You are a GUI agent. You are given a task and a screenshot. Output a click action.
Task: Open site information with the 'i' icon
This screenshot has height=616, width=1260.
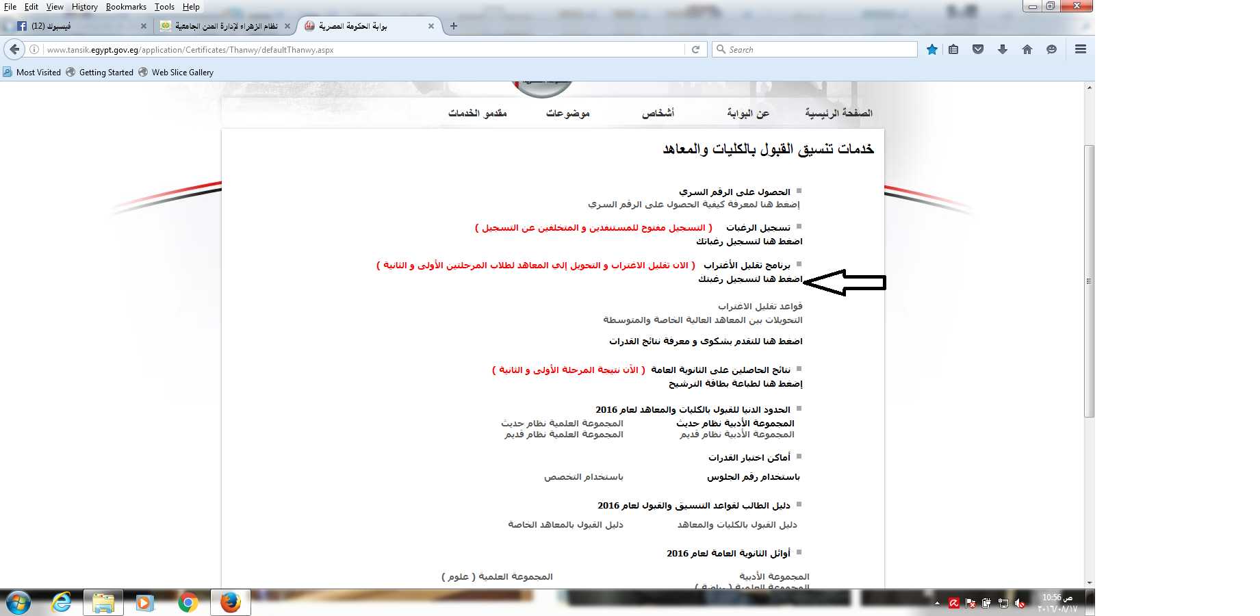[34, 49]
